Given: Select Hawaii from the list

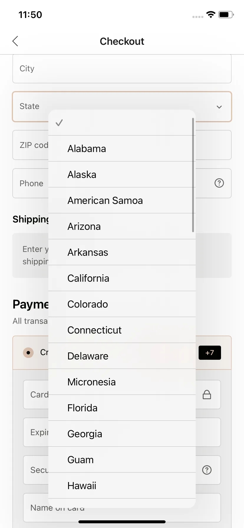Looking at the screenshot, I should tap(122, 486).
